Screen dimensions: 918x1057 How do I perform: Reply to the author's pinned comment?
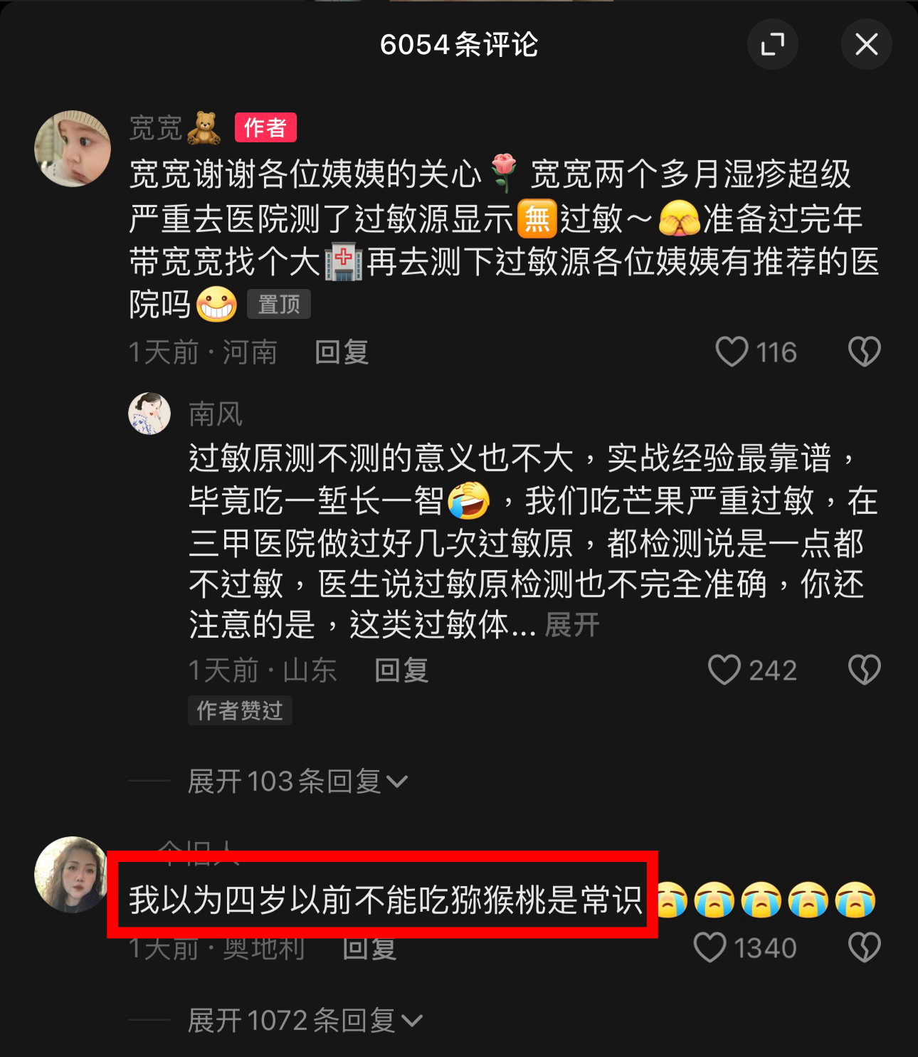tap(342, 352)
